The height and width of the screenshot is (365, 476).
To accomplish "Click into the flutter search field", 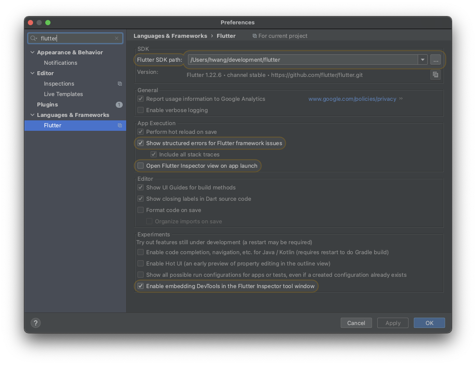I will click(75, 38).
